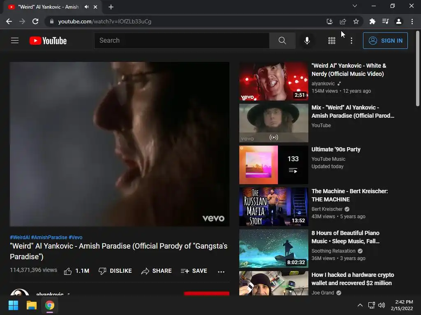This screenshot has height=315, width=421.
Task: Close the Weird Al tab
Action: pyautogui.click(x=95, y=7)
